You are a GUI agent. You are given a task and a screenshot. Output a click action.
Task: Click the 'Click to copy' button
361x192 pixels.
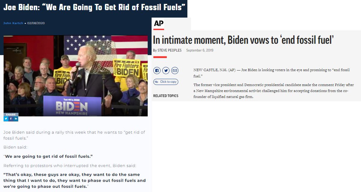(165, 82)
